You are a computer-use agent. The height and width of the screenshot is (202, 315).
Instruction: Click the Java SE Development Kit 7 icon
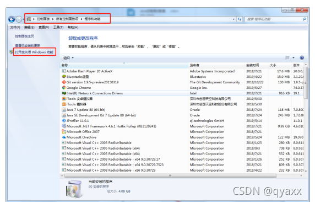[x=64, y=115]
